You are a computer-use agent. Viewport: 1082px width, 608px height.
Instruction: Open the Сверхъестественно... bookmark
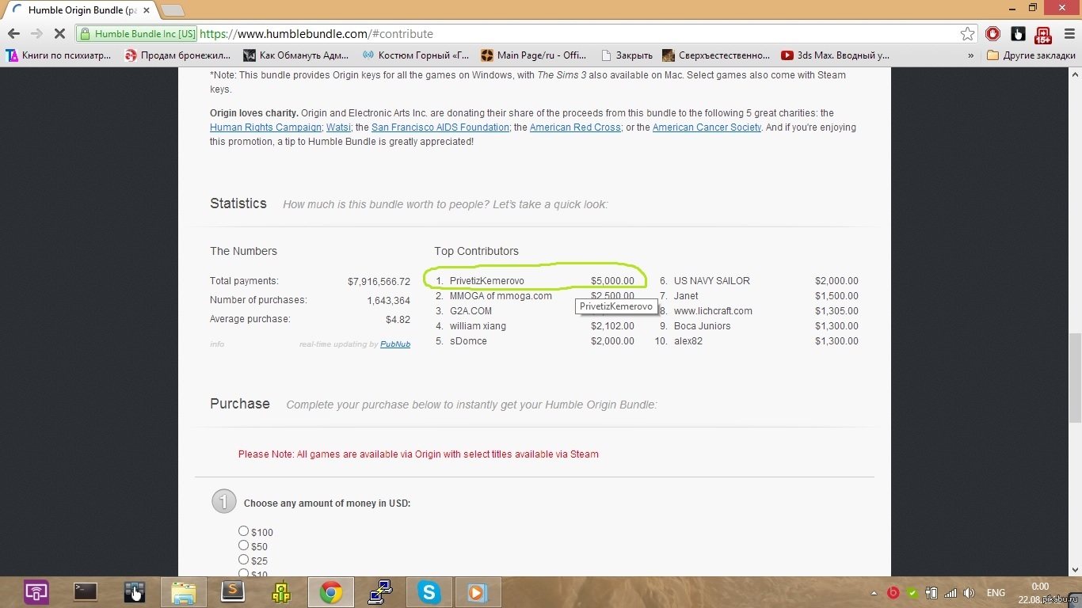(715, 55)
